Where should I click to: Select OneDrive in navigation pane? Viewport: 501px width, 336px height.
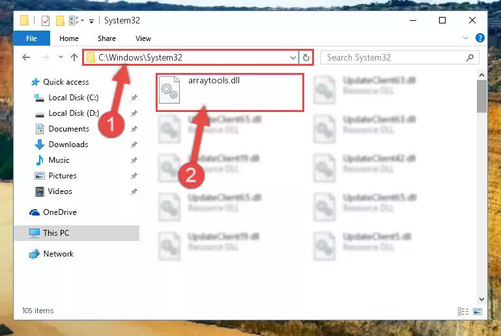[59, 212]
